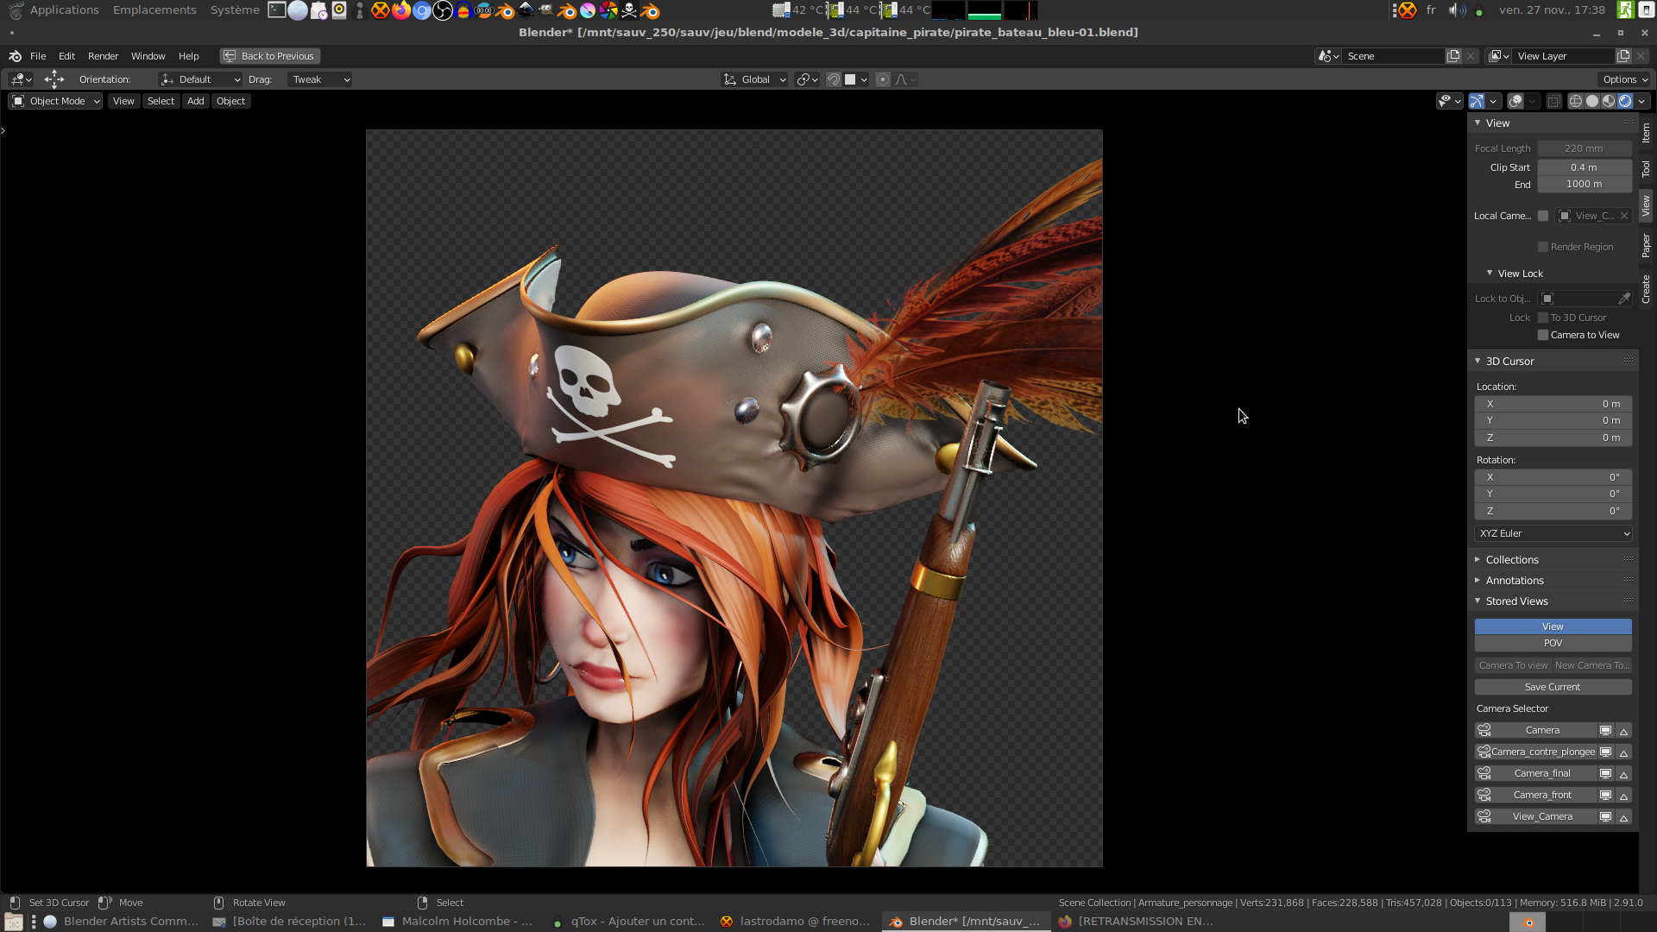Enable Camera to View checkbox
1657x932 pixels.
coord(1543,335)
